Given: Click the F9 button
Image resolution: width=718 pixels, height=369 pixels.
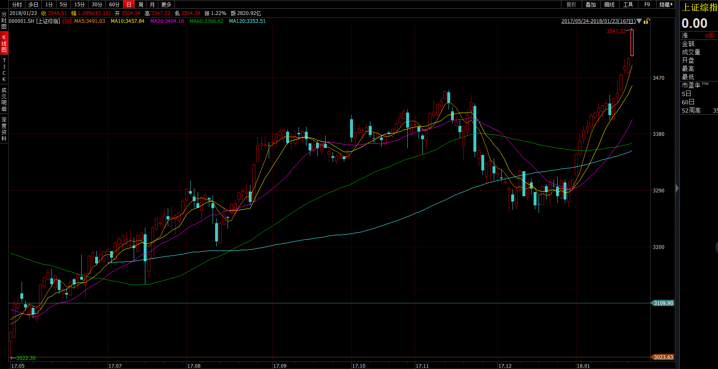Looking at the screenshot, I should click(x=647, y=5).
